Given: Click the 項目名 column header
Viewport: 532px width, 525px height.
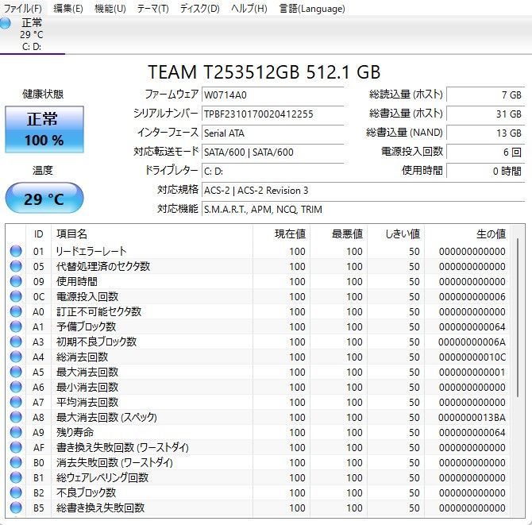Looking at the screenshot, I should (152, 234).
